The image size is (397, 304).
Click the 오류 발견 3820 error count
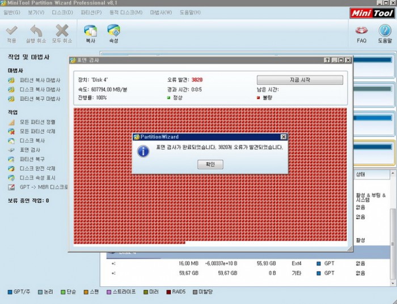[x=197, y=80]
